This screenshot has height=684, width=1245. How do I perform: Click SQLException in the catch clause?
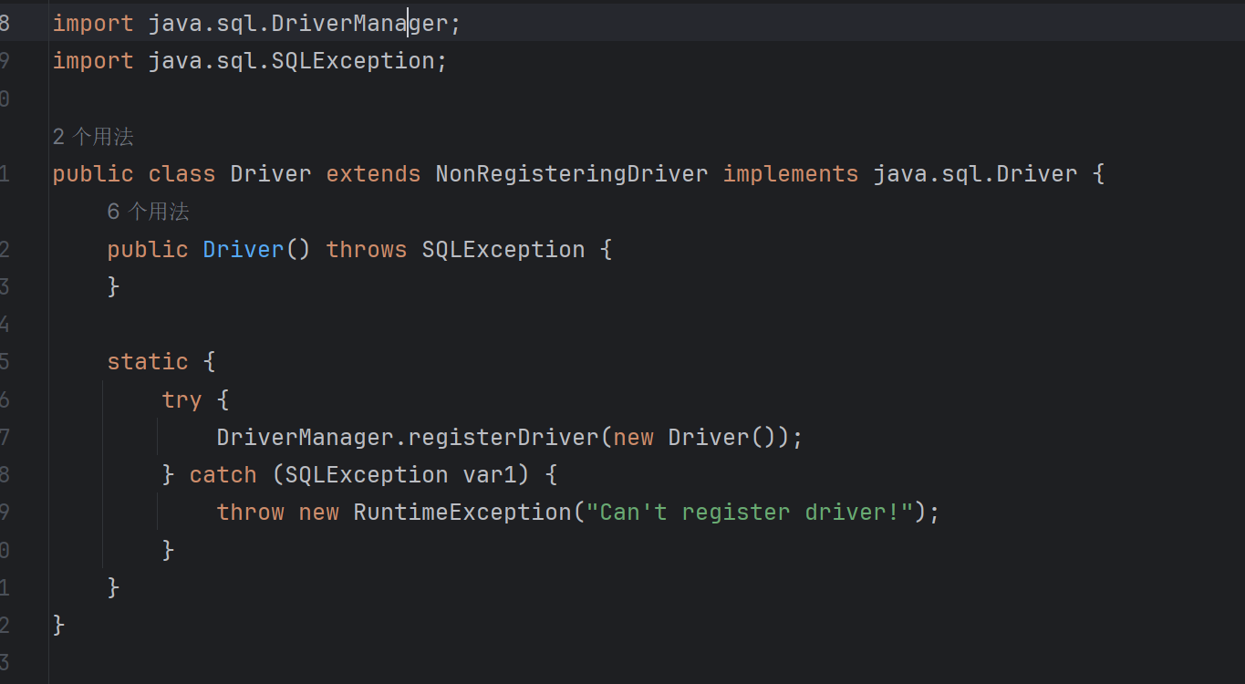367,475
